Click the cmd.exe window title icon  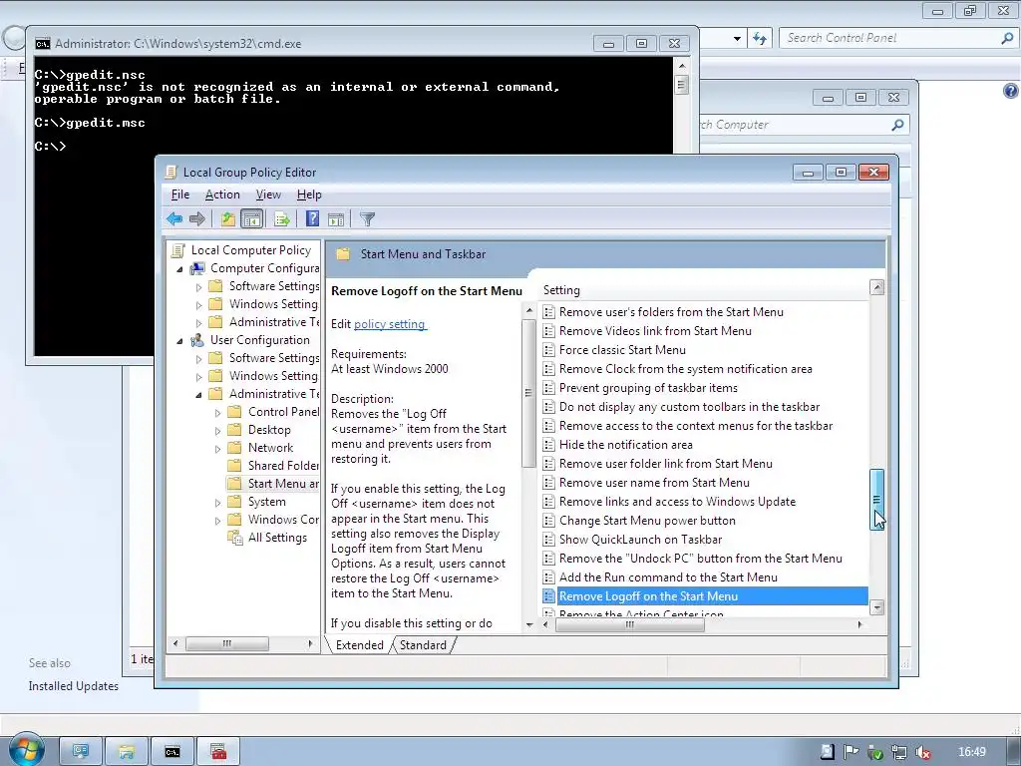point(42,44)
